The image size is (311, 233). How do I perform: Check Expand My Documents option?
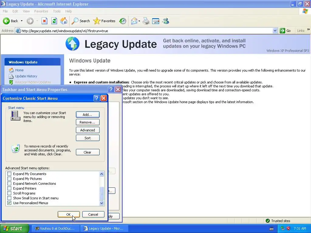pos(9,174)
